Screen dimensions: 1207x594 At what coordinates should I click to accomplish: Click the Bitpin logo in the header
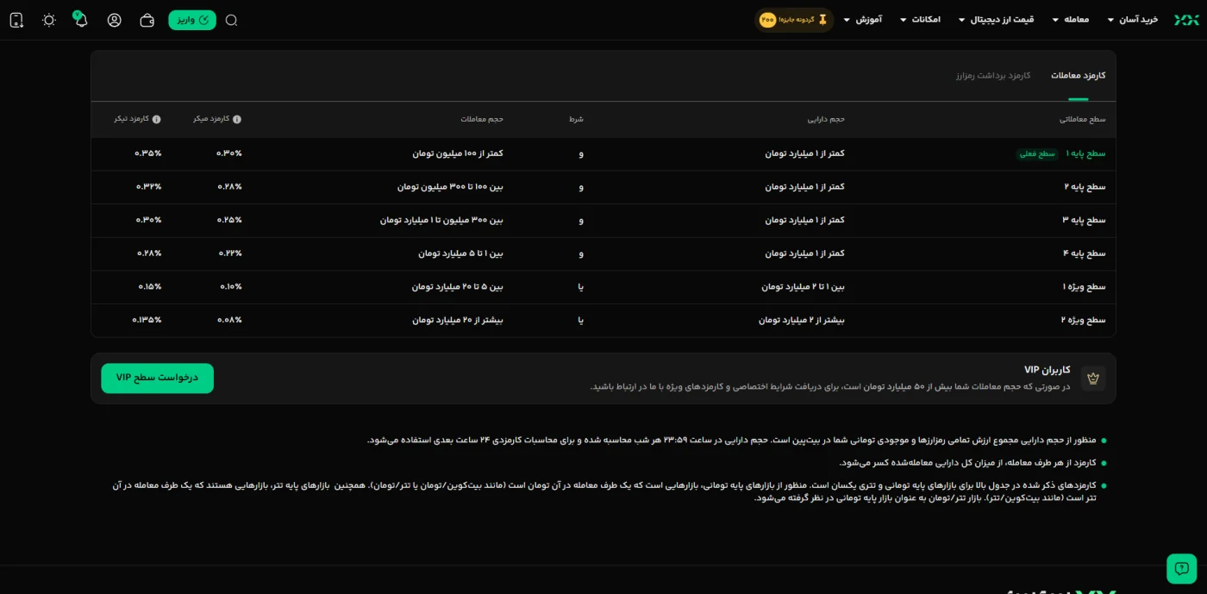pyautogui.click(x=1186, y=20)
